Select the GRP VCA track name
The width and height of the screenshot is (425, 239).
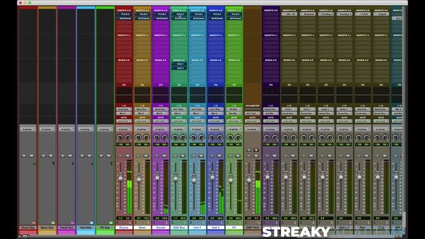[252, 228]
